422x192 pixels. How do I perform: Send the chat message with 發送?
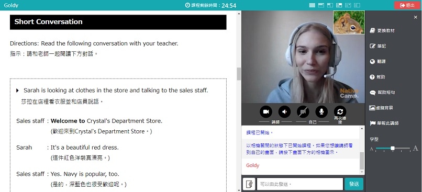(354, 184)
